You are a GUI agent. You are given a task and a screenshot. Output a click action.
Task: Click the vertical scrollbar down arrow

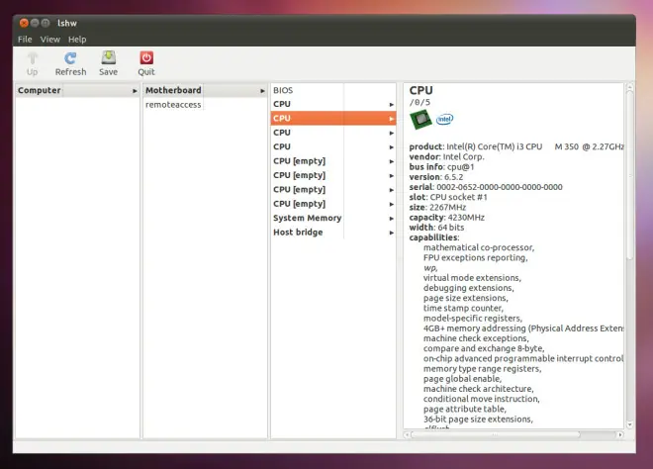(629, 424)
